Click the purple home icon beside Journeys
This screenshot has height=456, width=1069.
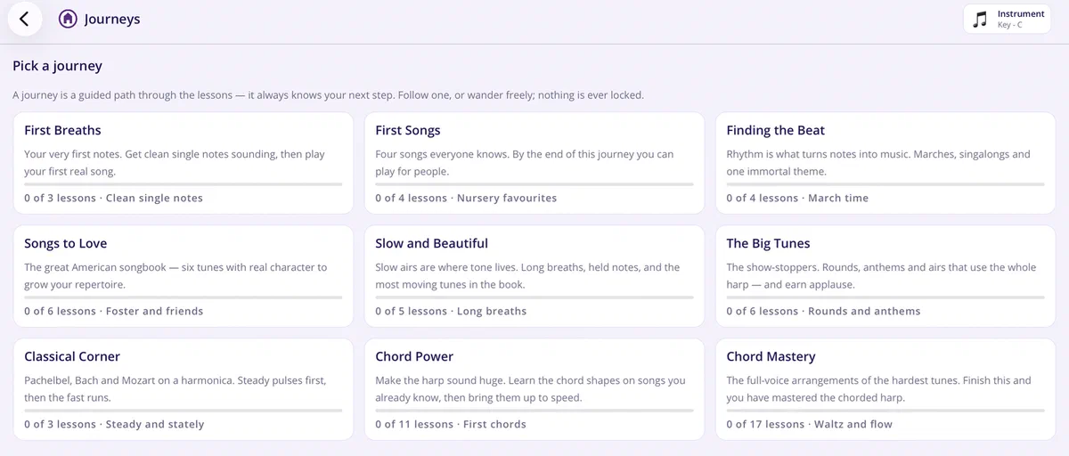point(68,19)
